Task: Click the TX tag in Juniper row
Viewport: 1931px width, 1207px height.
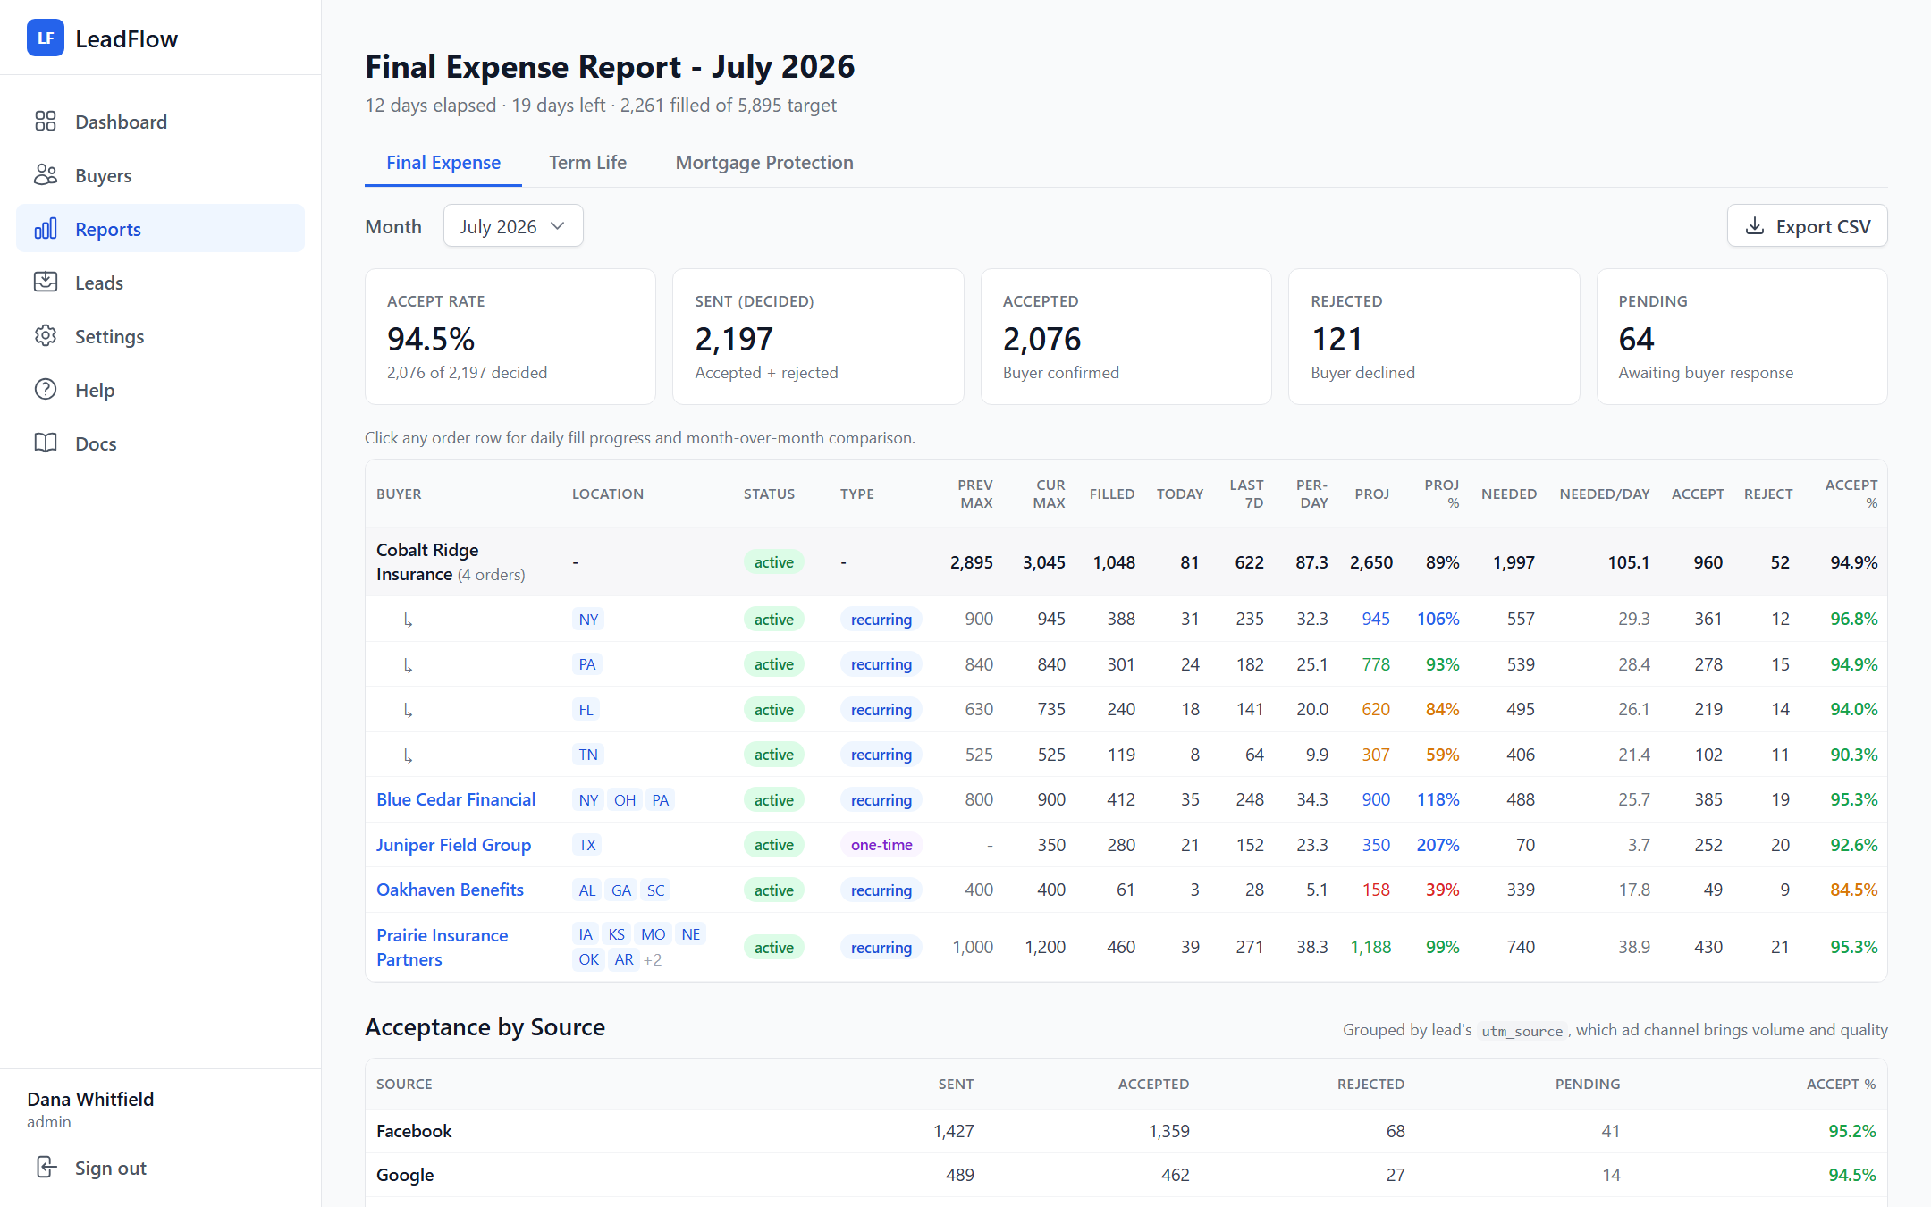Action: coord(587,845)
